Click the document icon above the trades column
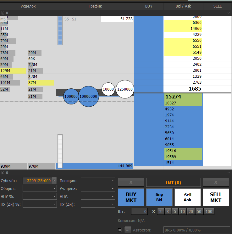 3,13
